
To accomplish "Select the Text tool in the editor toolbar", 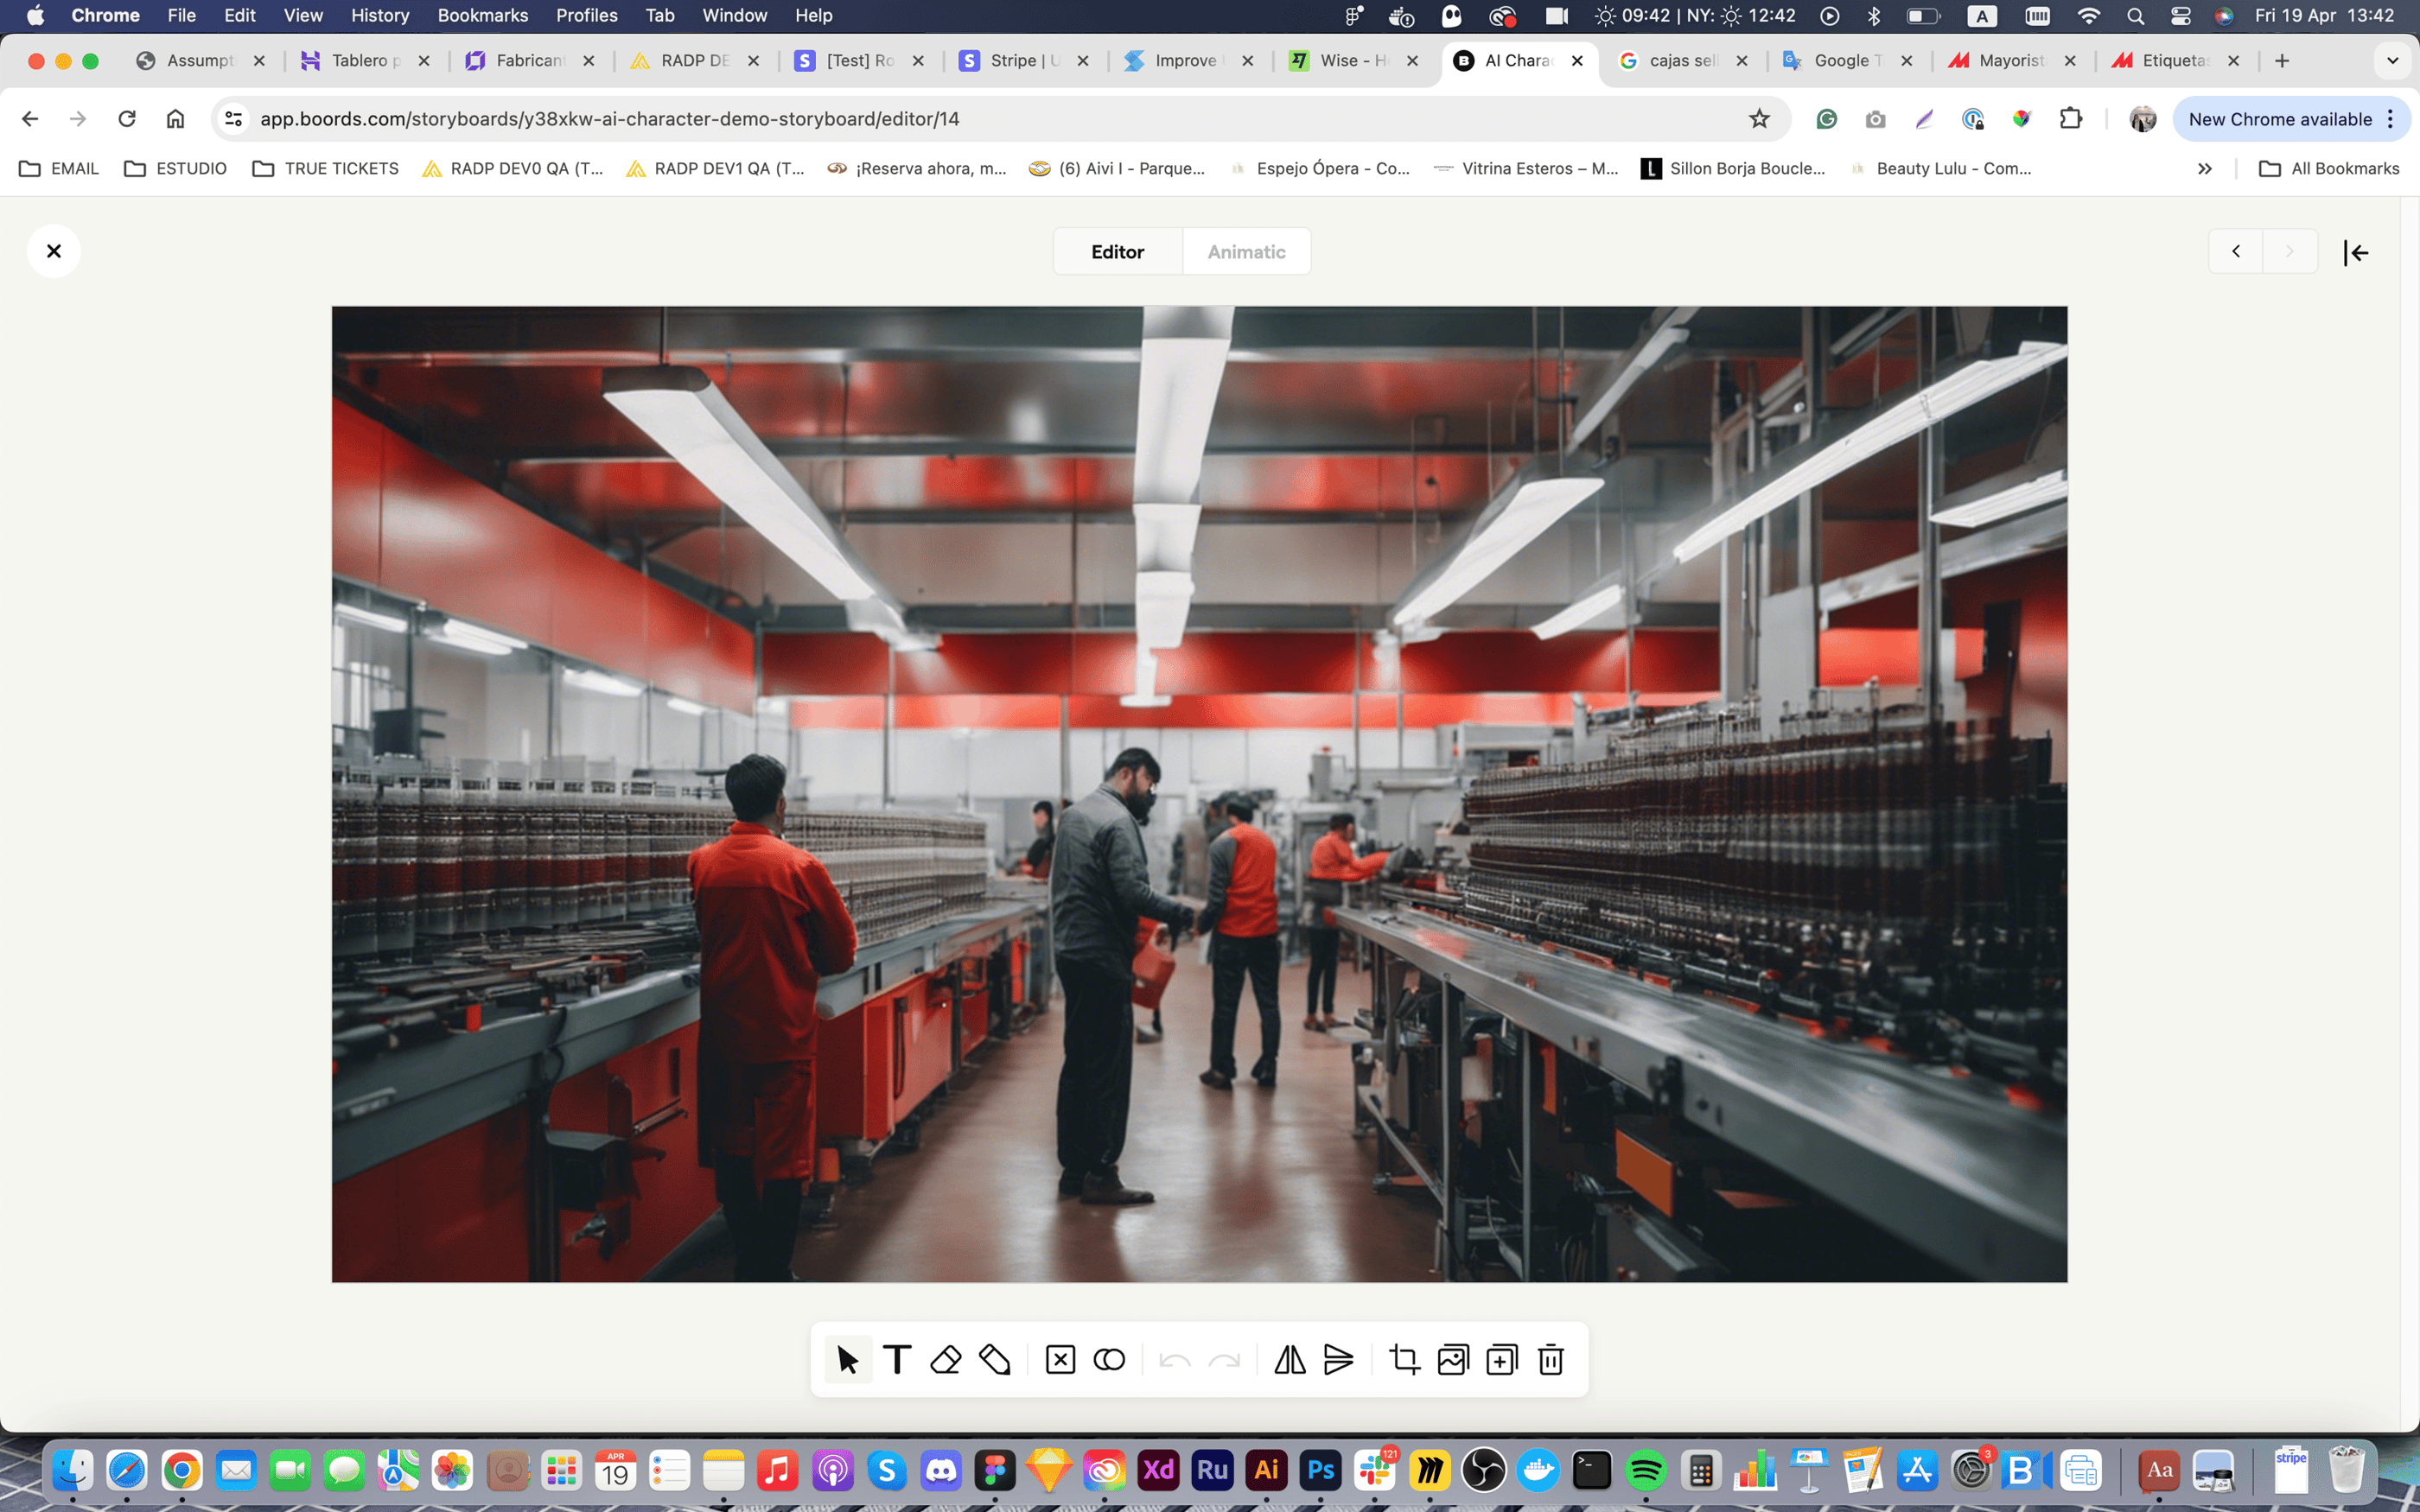I will [x=897, y=1360].
